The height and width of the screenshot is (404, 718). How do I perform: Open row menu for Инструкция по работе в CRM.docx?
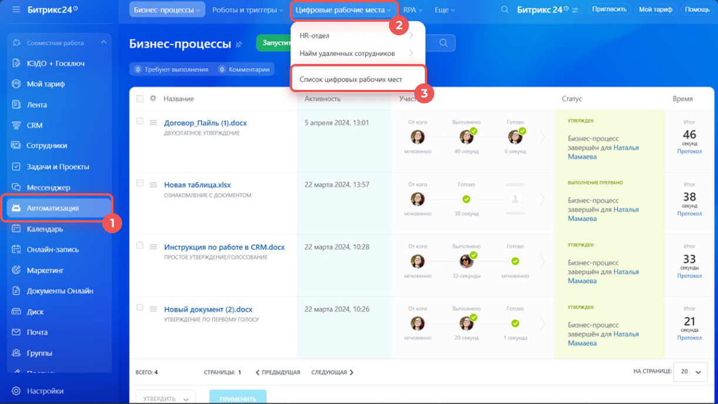153,247
